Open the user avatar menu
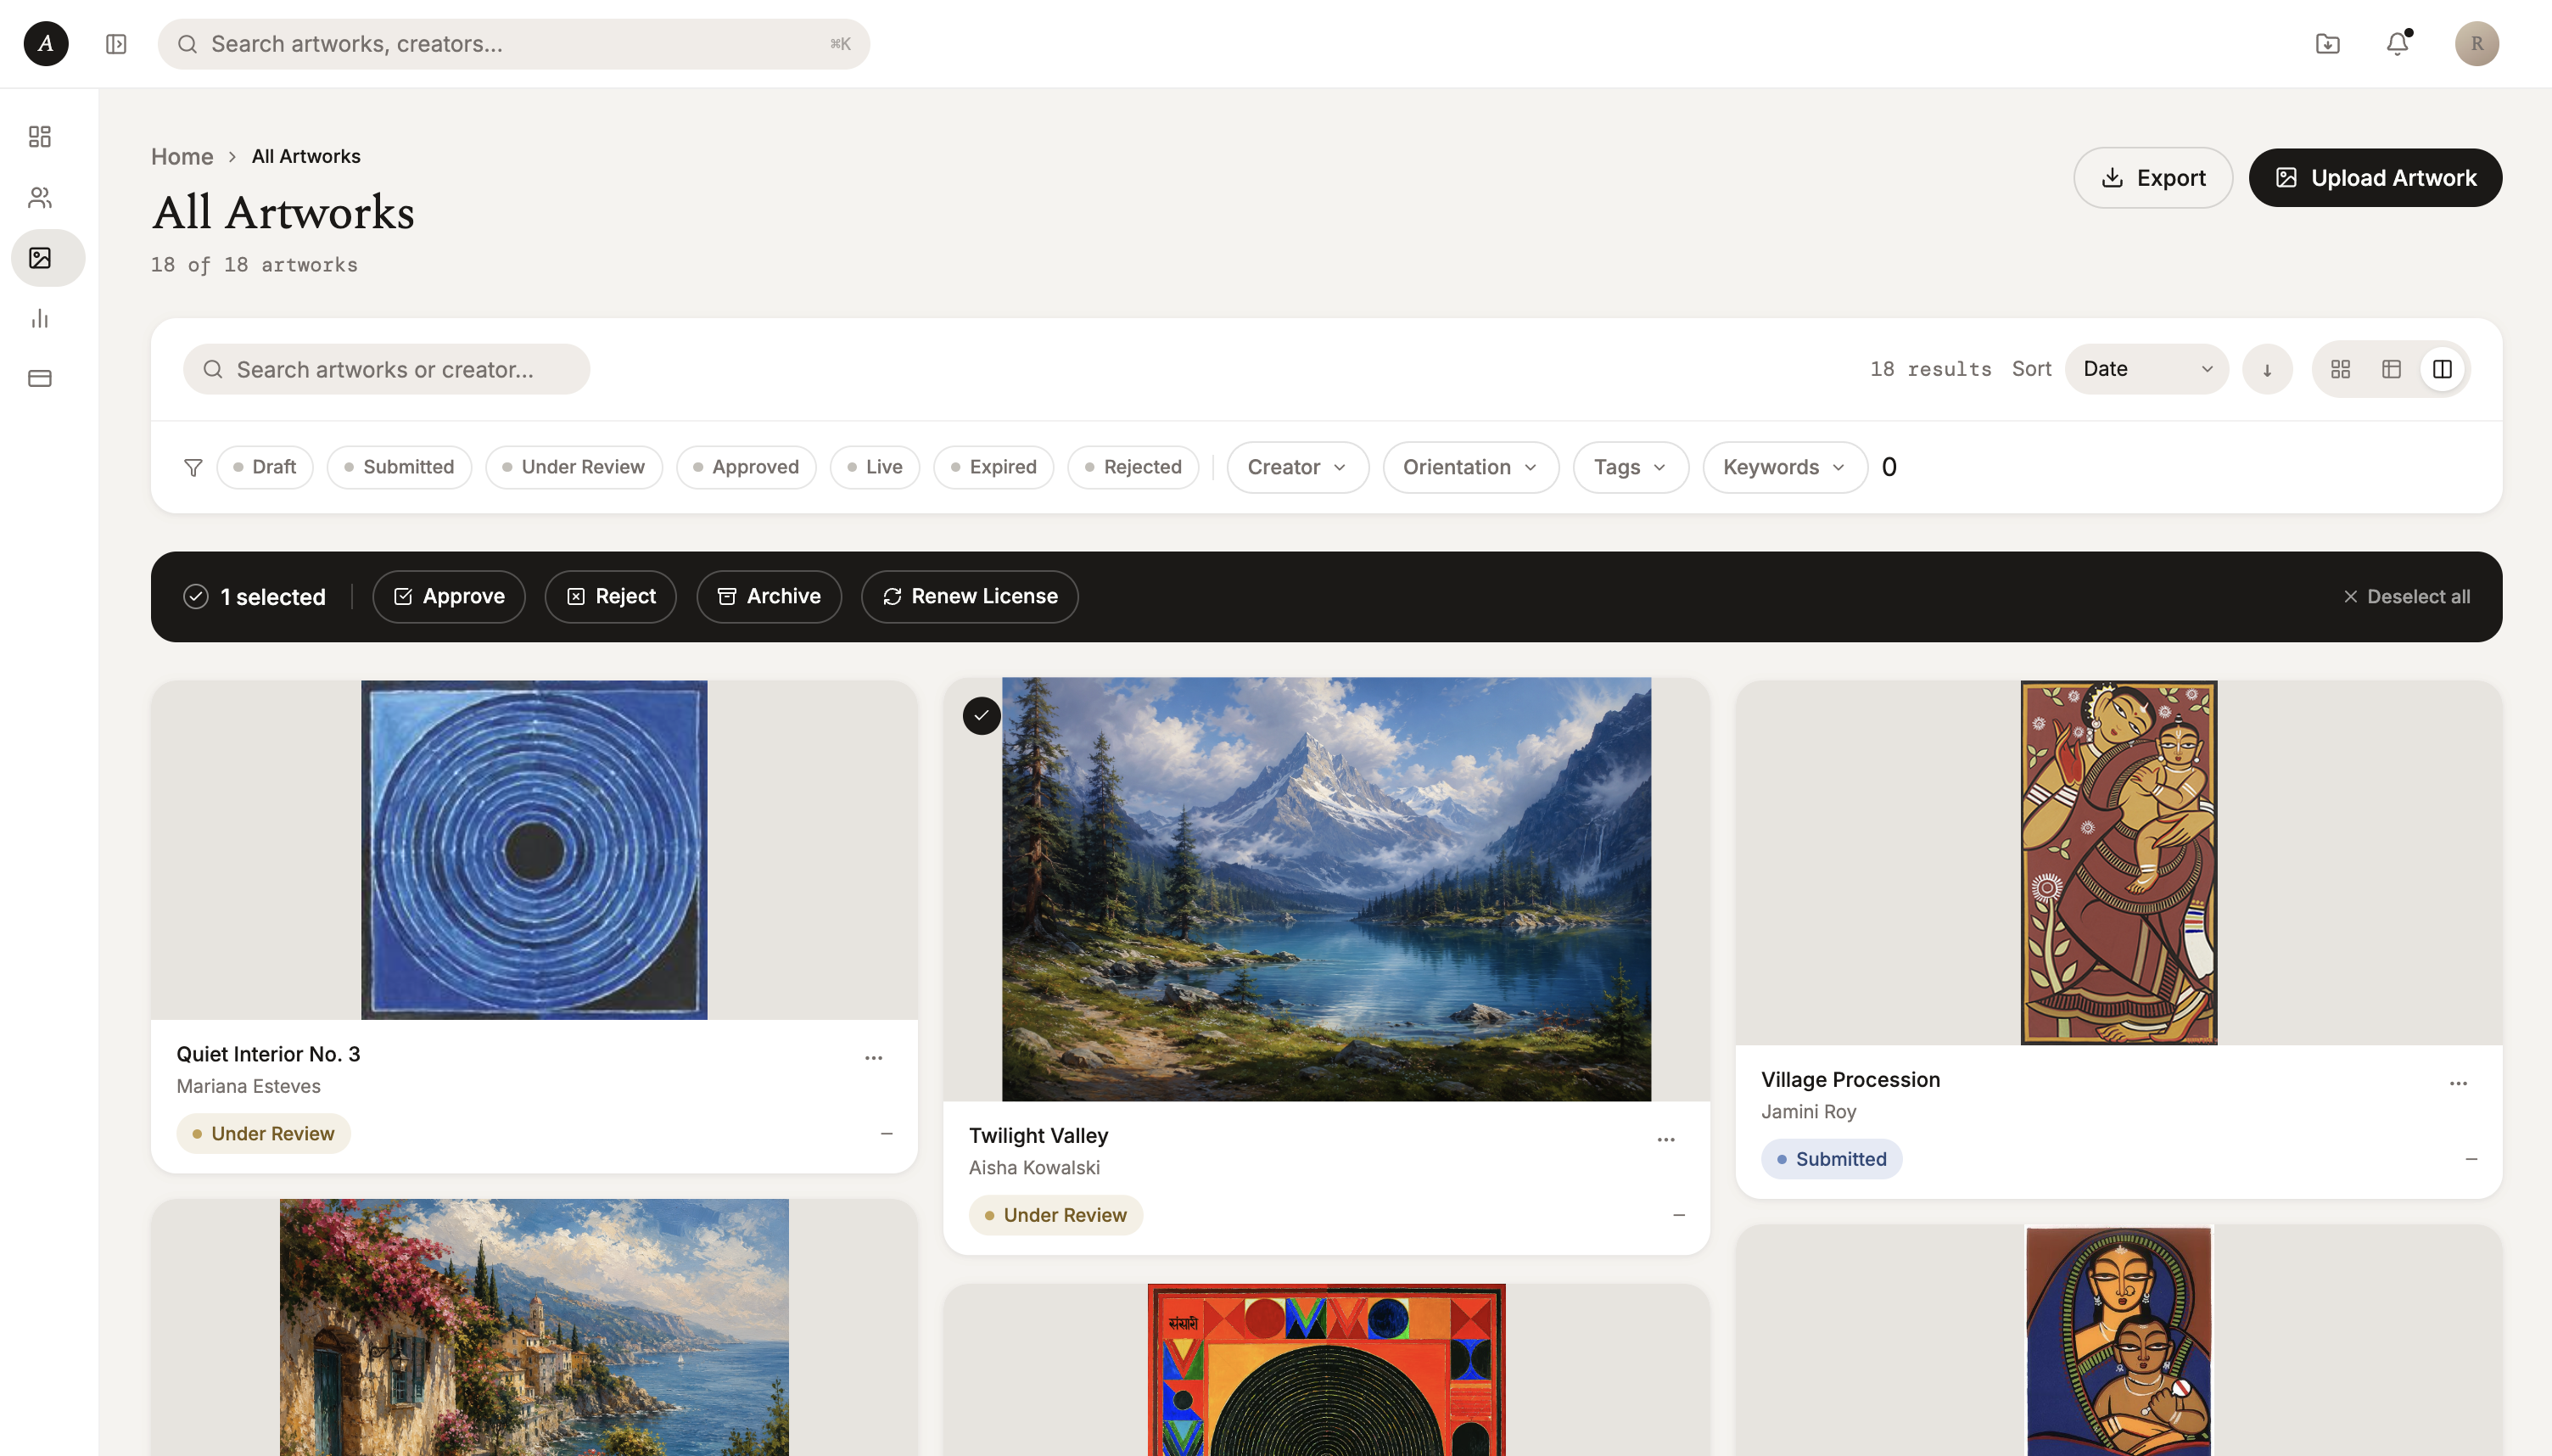 click(x=2476, y=44)
